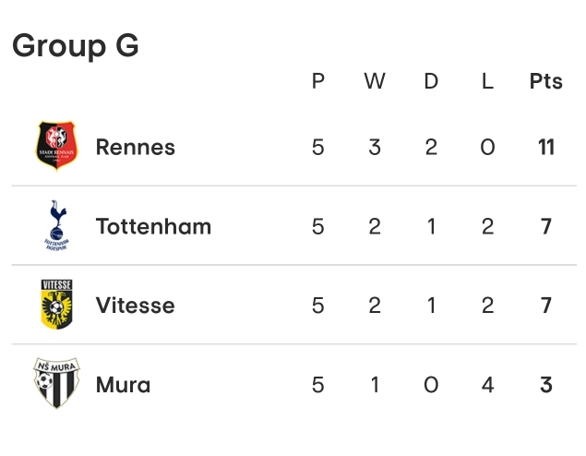This screenshot has height=456, width=586.
Task: Click the Rennes club crest
Action: [x=57, y=146]
